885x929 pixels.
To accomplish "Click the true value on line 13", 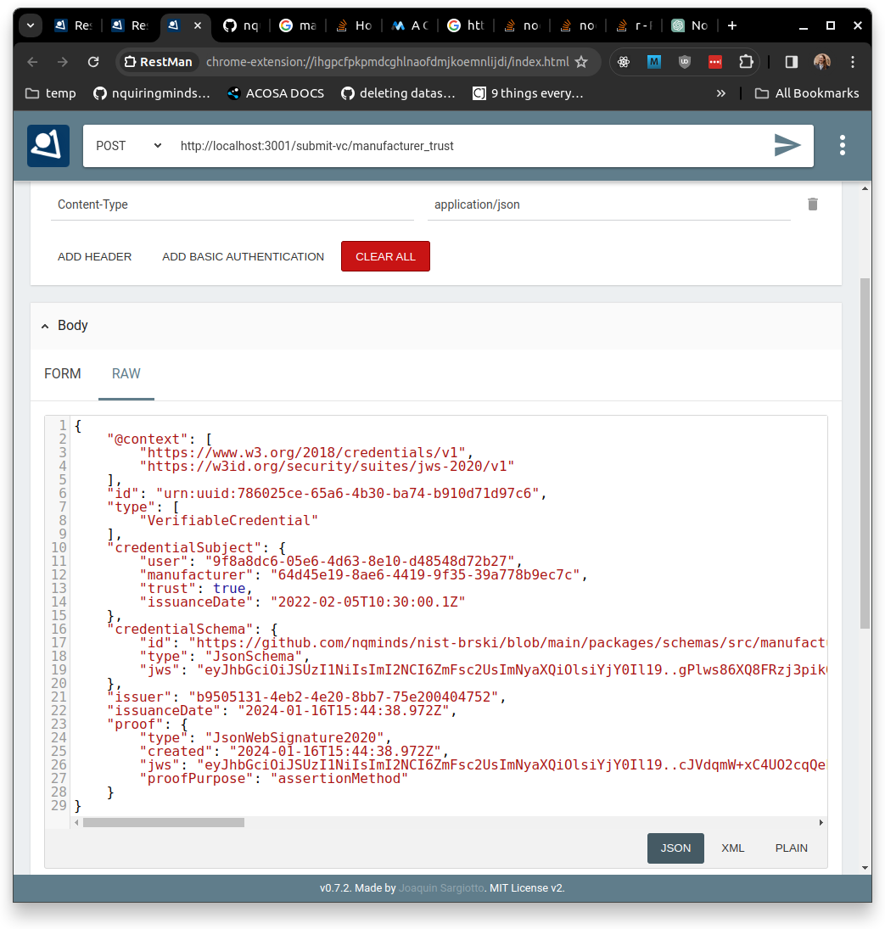I will (229, 588).
